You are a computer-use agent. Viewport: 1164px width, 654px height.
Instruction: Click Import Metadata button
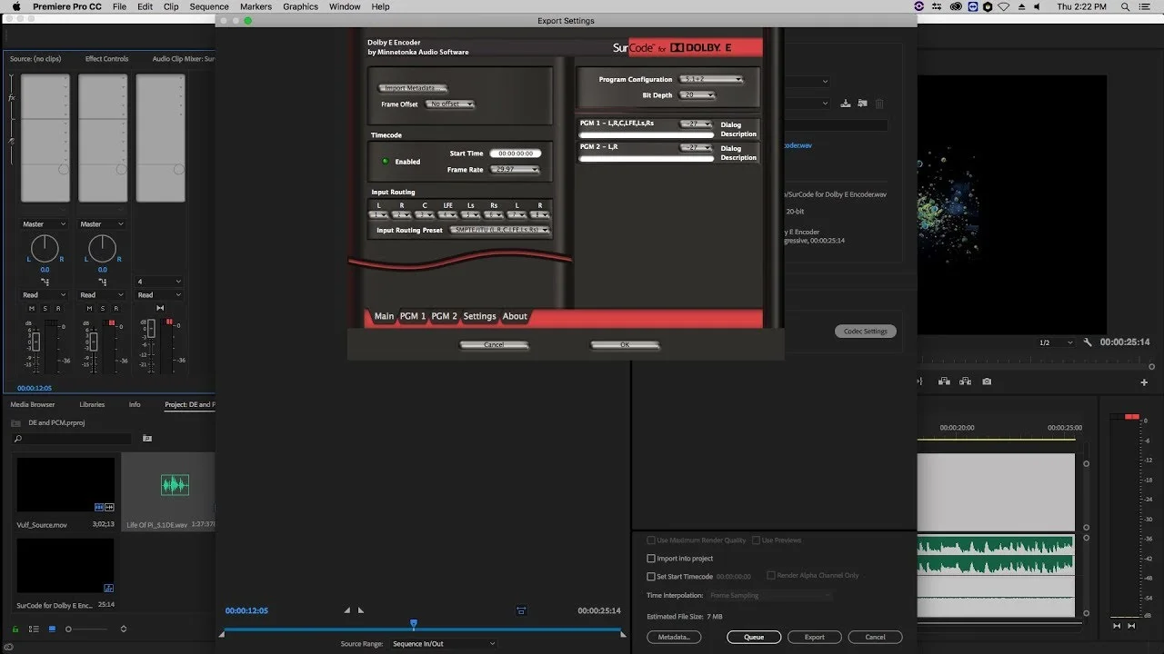[x=414, y=88]
